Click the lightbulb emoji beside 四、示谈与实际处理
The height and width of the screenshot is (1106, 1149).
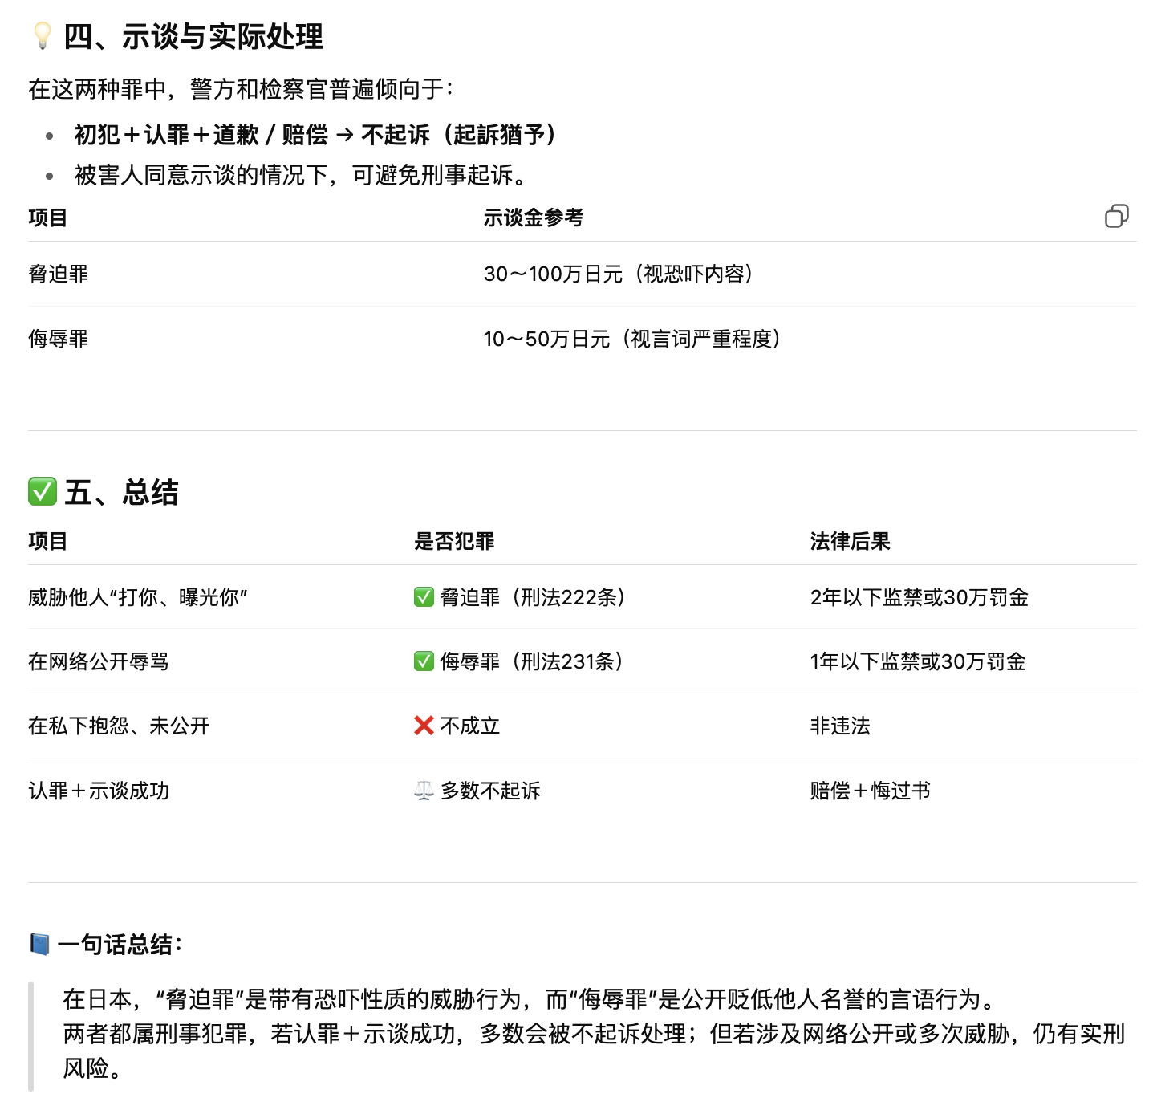[42, 36]
